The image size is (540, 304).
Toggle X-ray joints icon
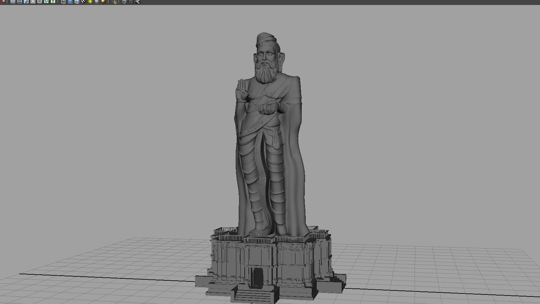[138, 2]
